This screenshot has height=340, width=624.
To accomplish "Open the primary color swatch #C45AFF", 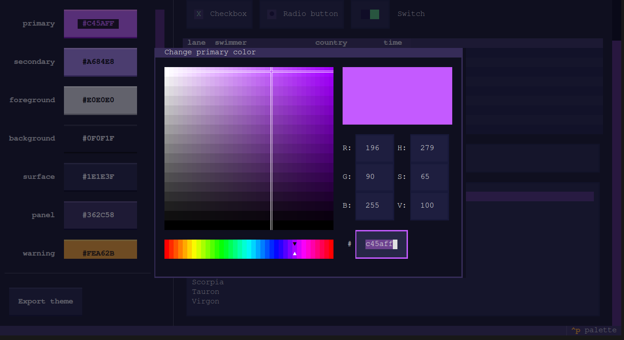I will pos(100,23).
